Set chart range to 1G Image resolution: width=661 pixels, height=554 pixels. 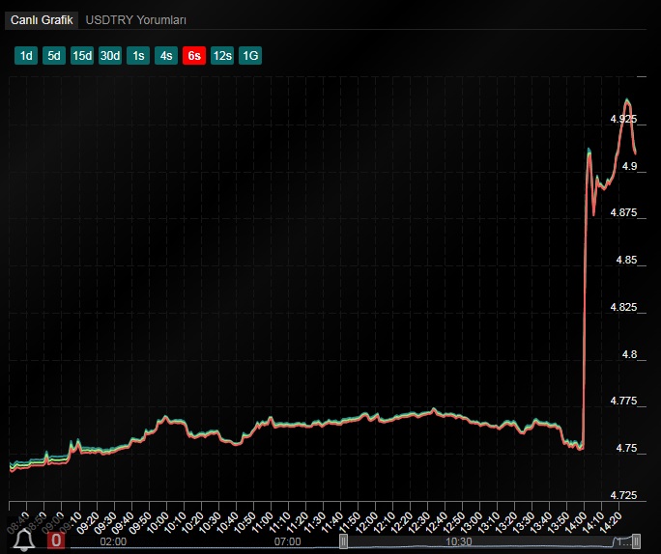[250, 56]
